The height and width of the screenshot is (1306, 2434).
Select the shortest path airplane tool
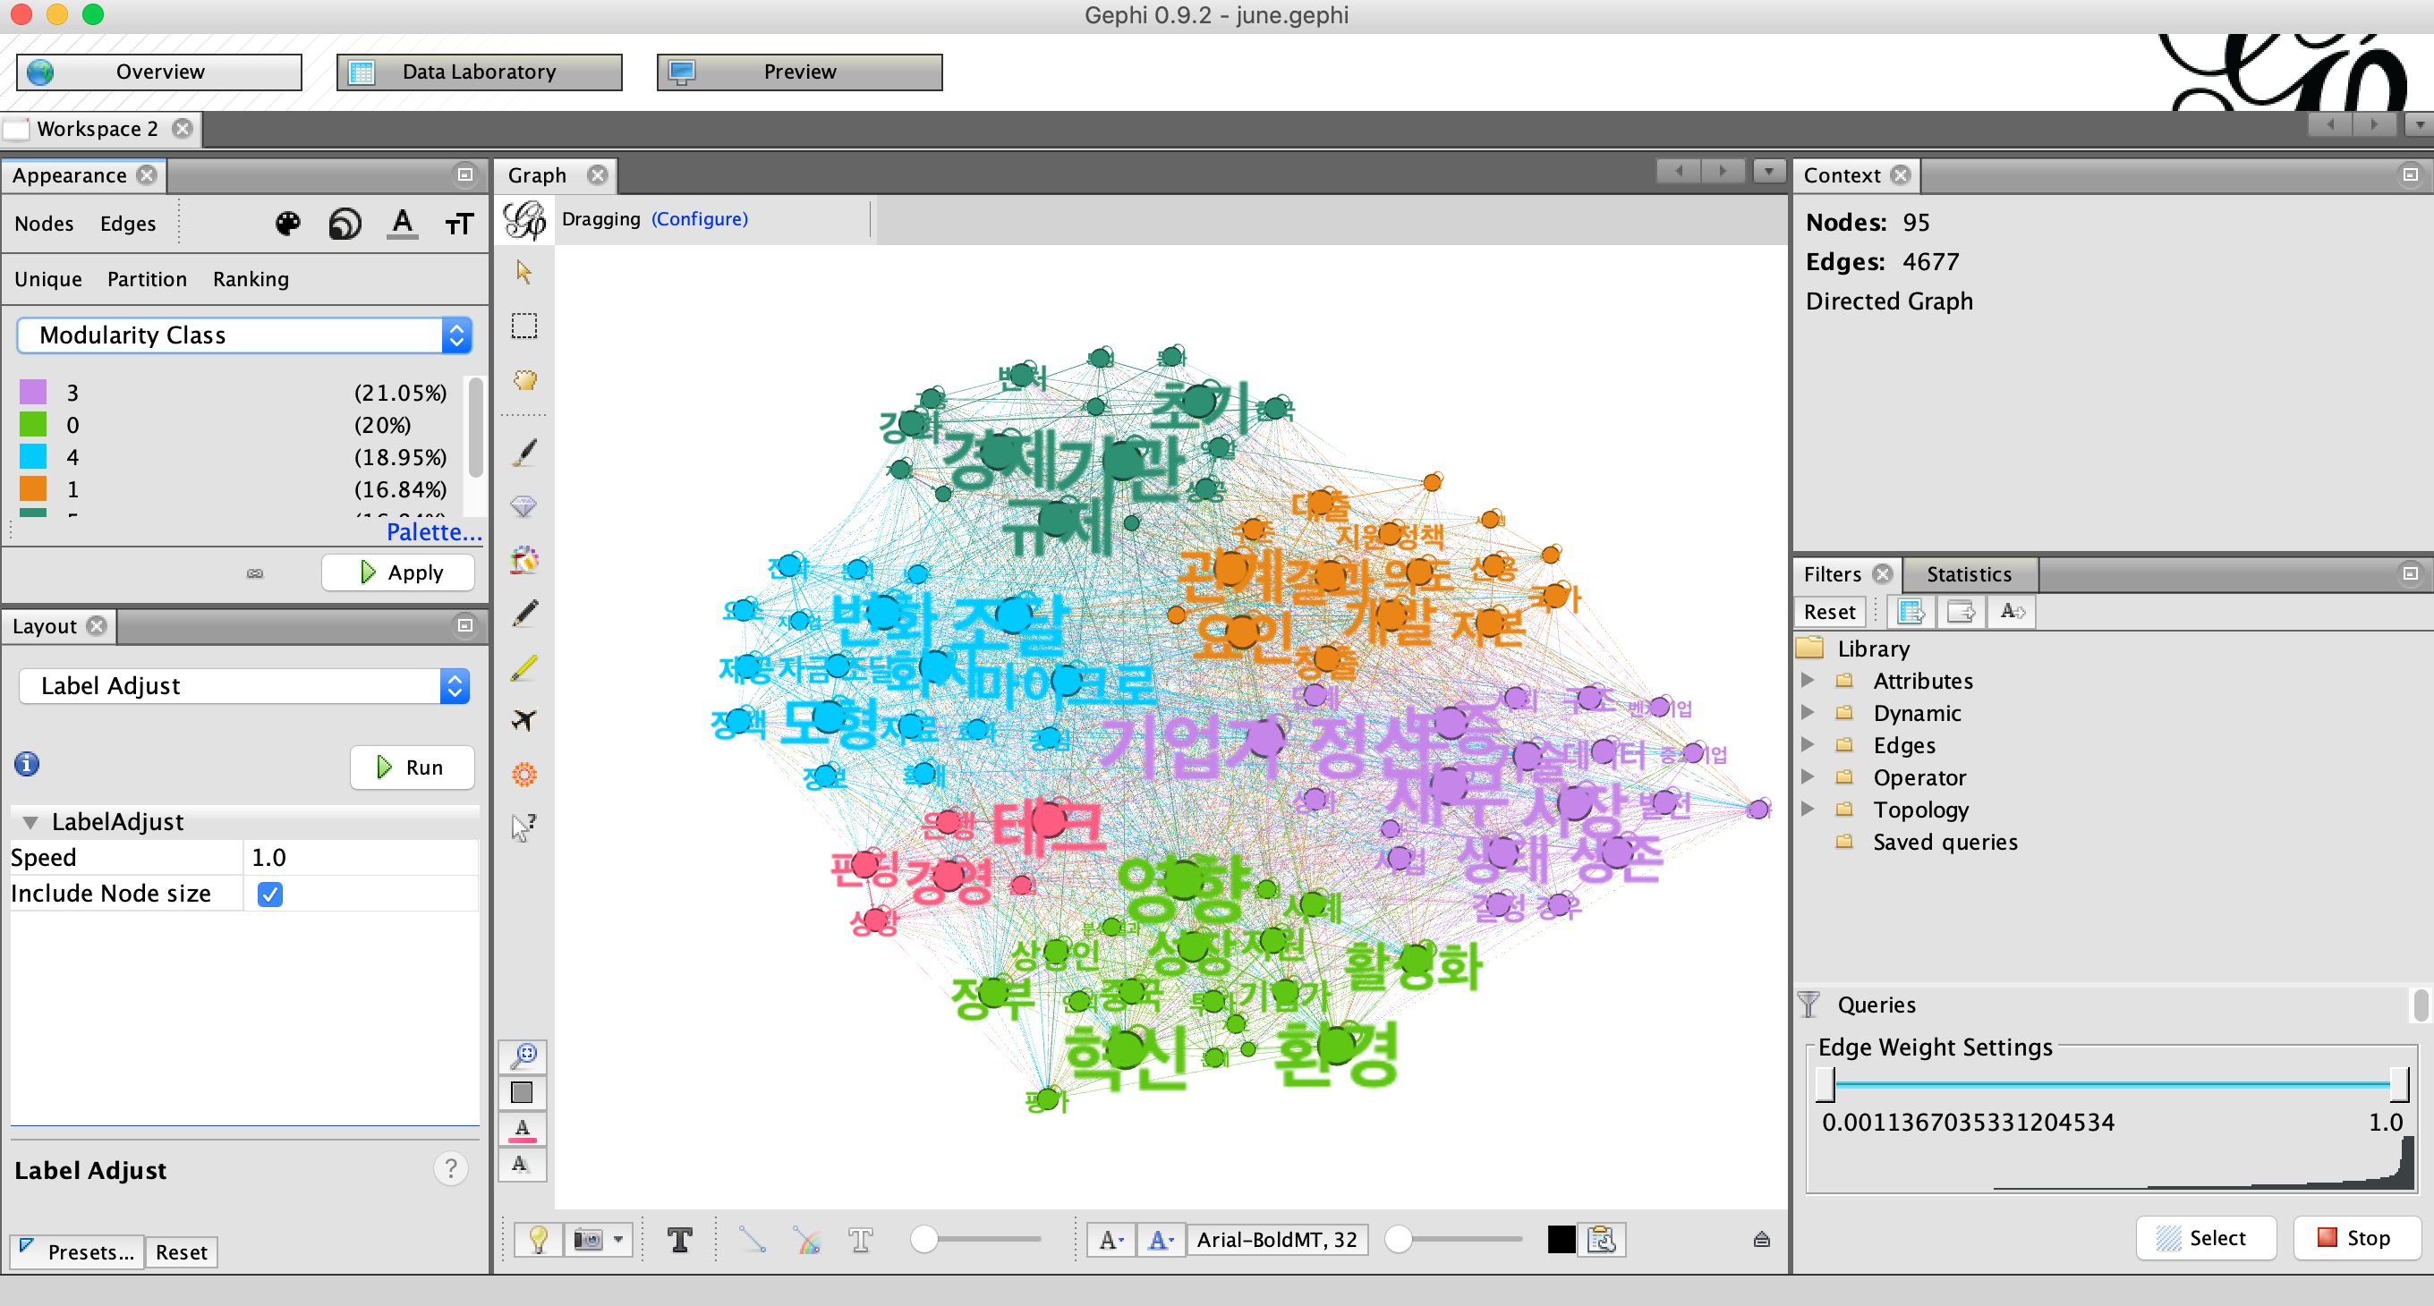pyautogui.click(x=523, y=720)
